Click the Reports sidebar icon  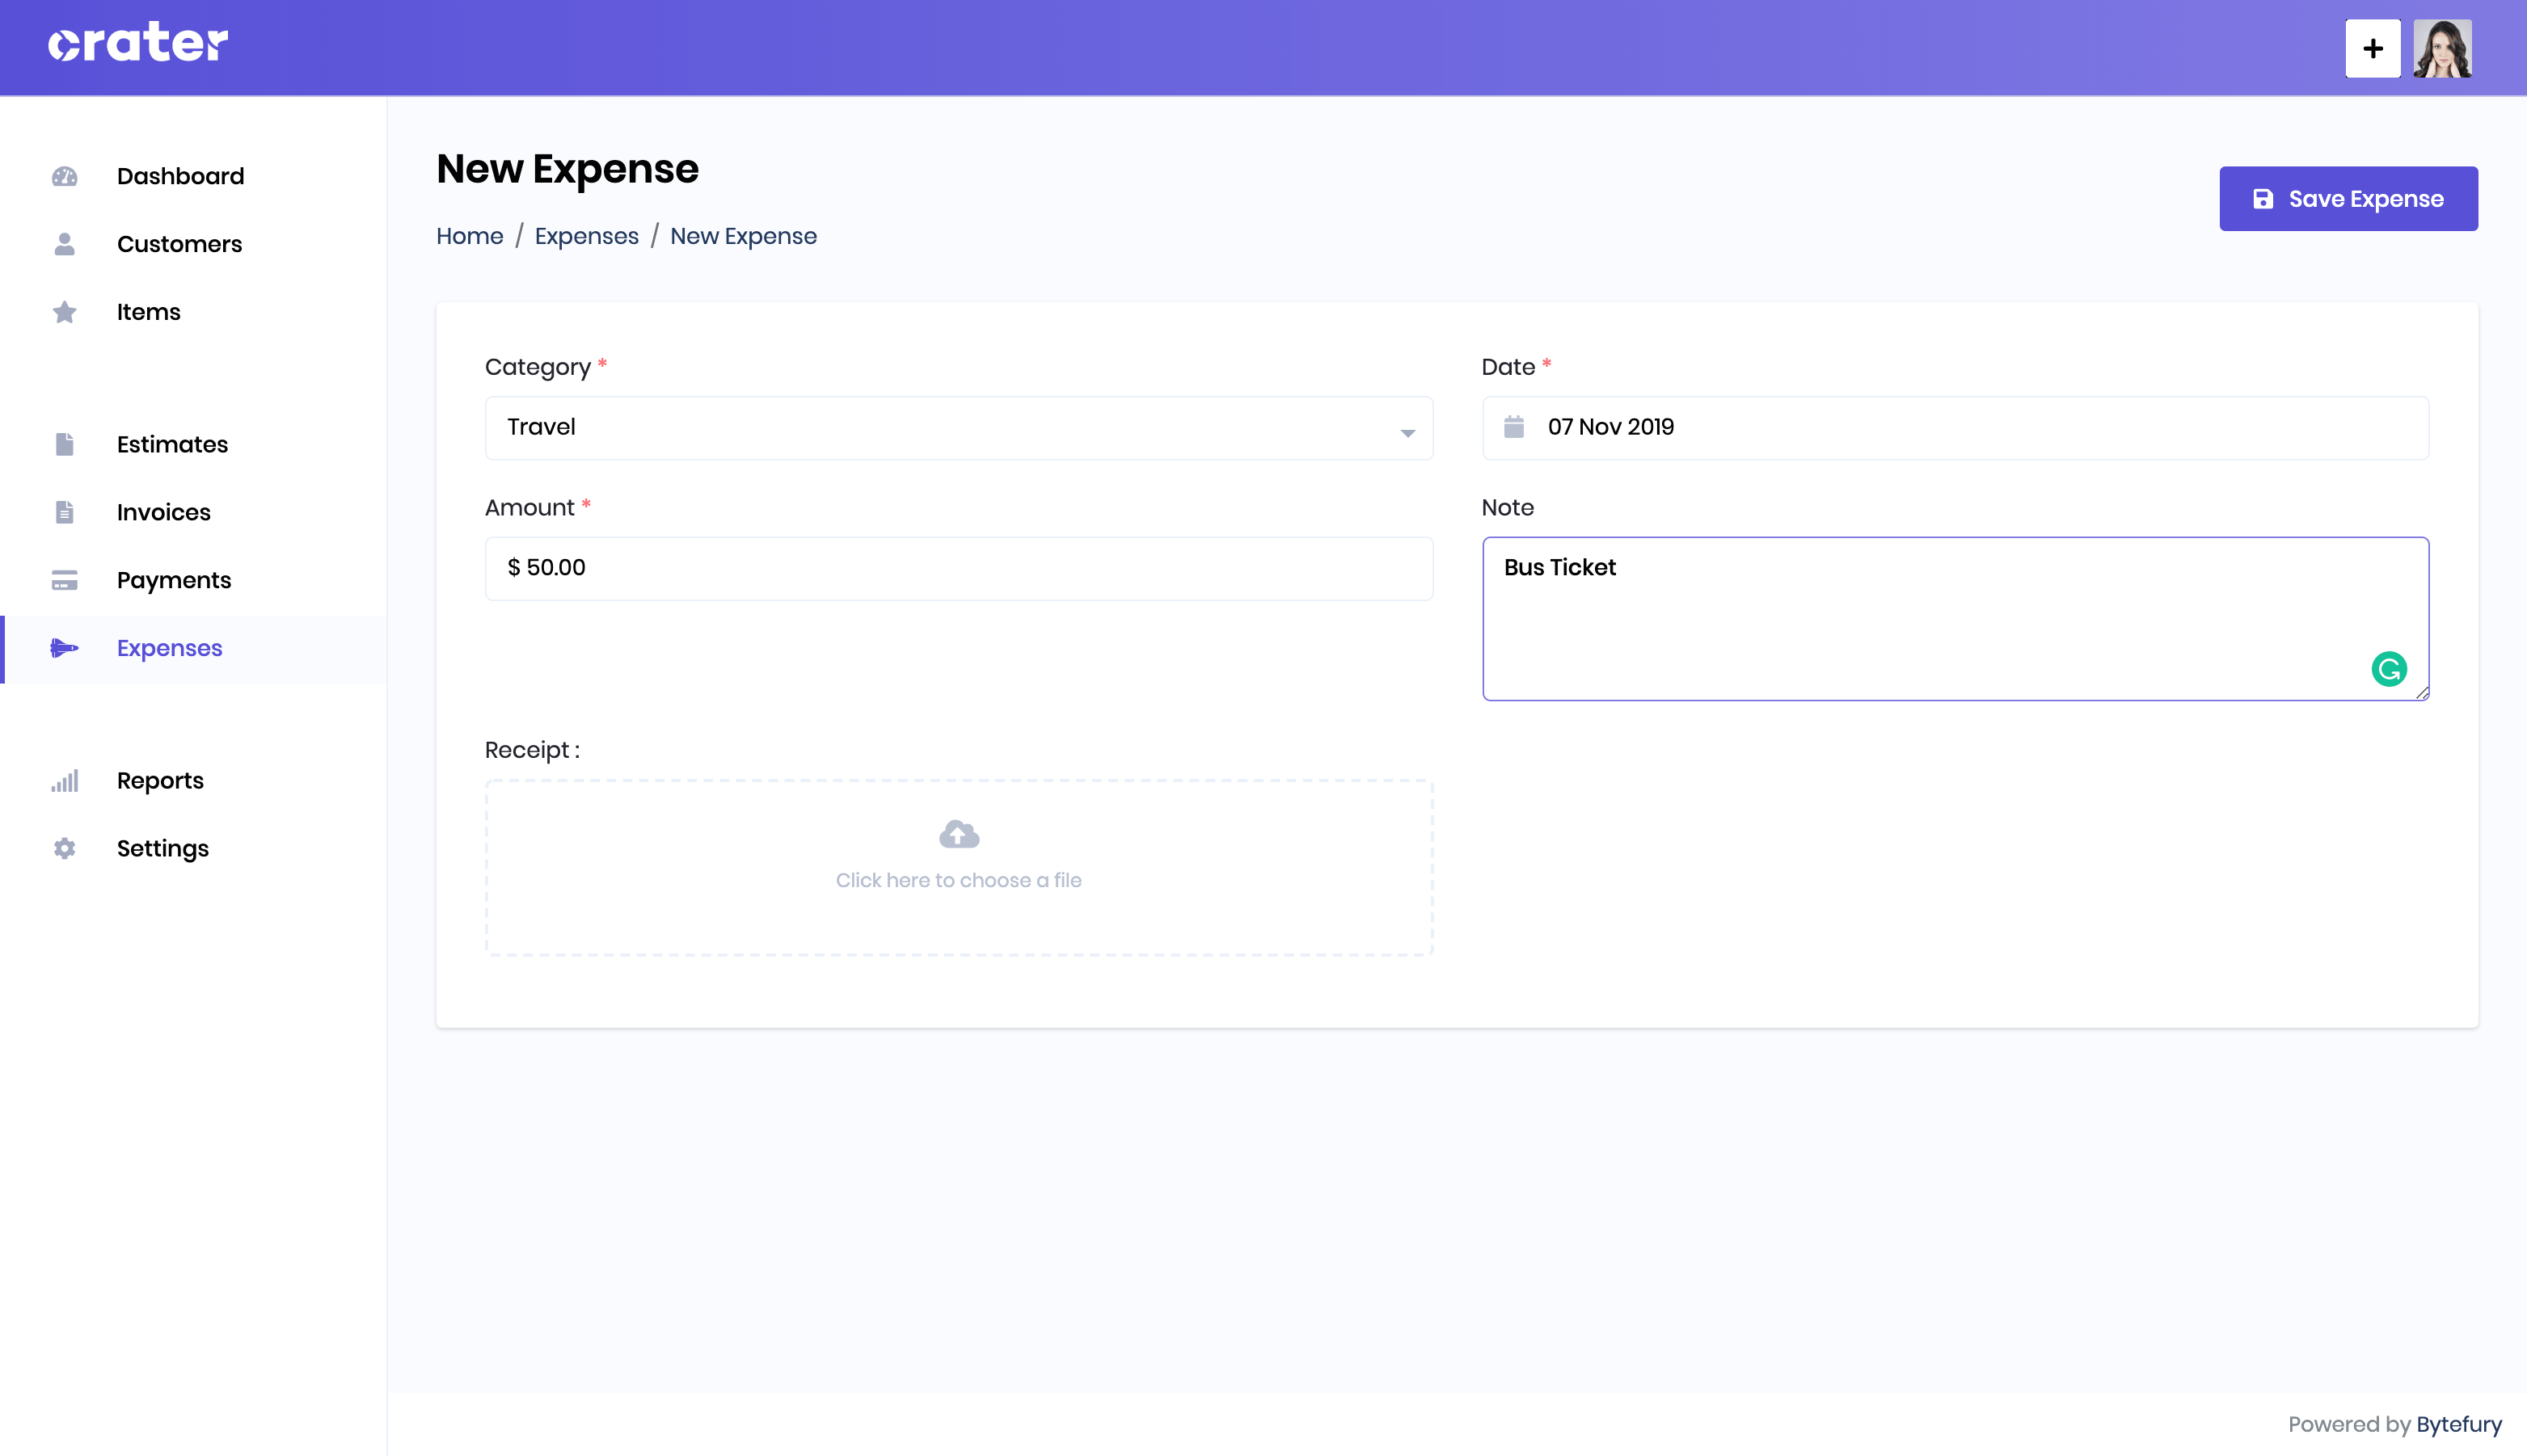[64, 779]
